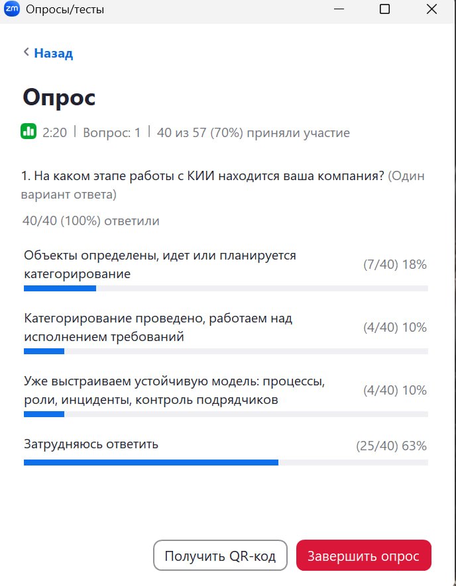Maximize the Опросы/тесты window

(x=384, y=10)
